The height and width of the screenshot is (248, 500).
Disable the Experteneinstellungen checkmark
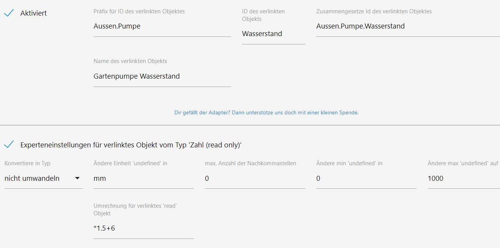(9, 144)
